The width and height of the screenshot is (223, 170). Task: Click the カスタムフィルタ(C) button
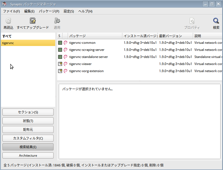click(28, 138)
